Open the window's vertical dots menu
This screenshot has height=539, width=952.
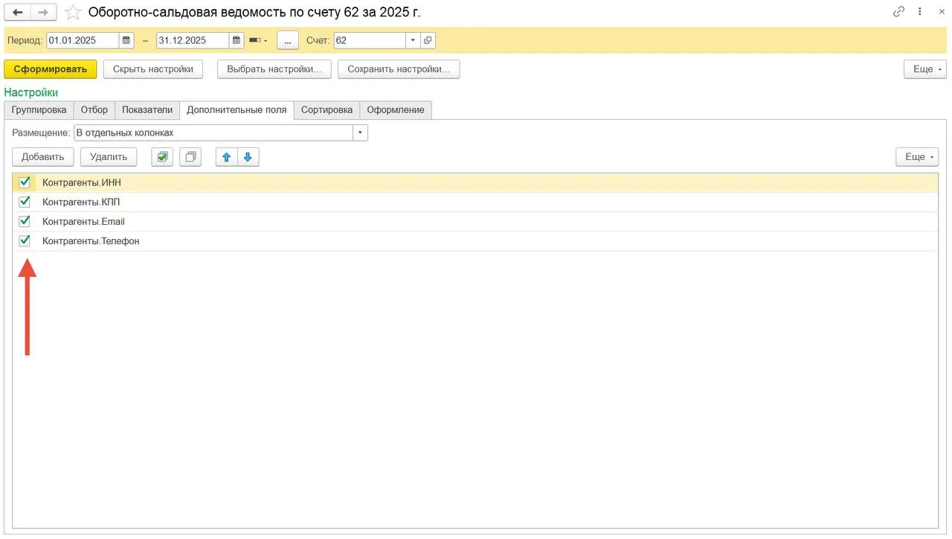(921, 12)
